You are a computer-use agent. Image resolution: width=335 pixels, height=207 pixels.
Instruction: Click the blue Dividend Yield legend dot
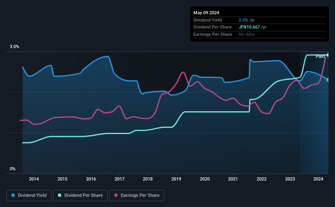(x=13, y=195)
